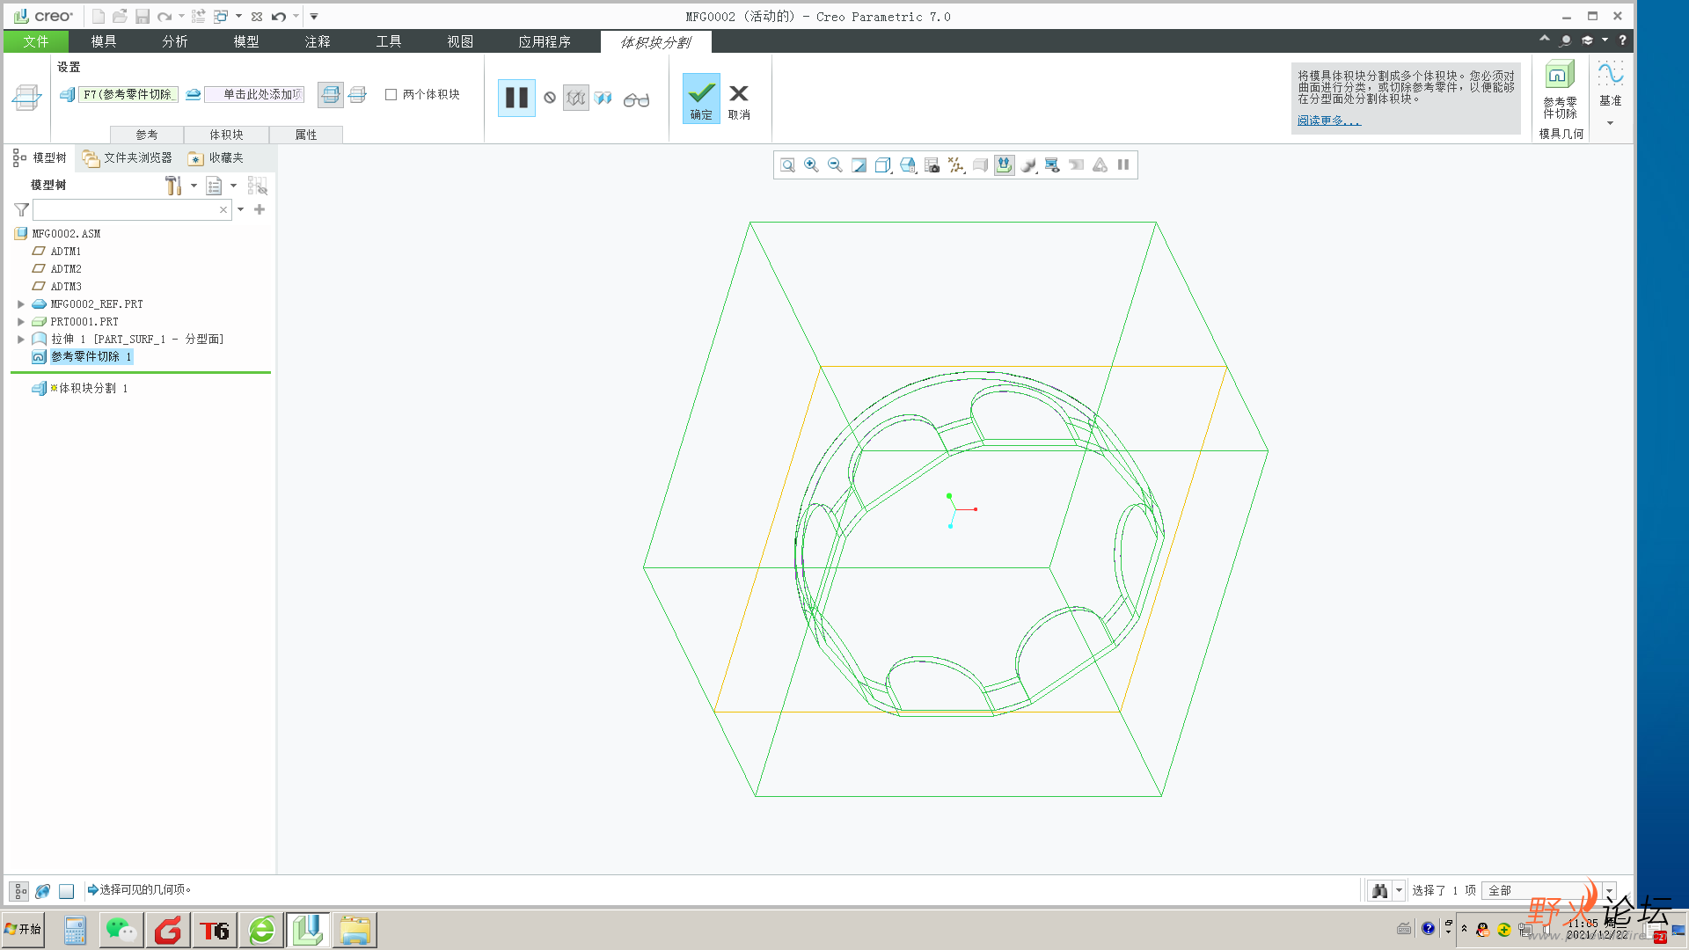Click the model tree search filter field
The image size is (1689, 950).
click(x=132, y=210)
